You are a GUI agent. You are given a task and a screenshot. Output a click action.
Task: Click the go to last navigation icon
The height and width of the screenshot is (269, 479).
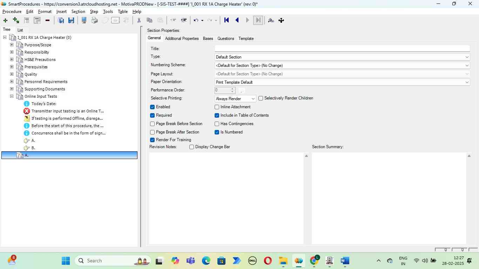click(258, 20)
